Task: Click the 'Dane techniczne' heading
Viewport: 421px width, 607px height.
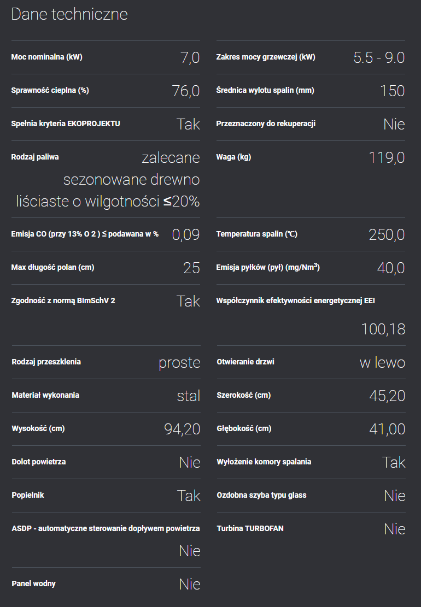Action: [x=69, y=14]
